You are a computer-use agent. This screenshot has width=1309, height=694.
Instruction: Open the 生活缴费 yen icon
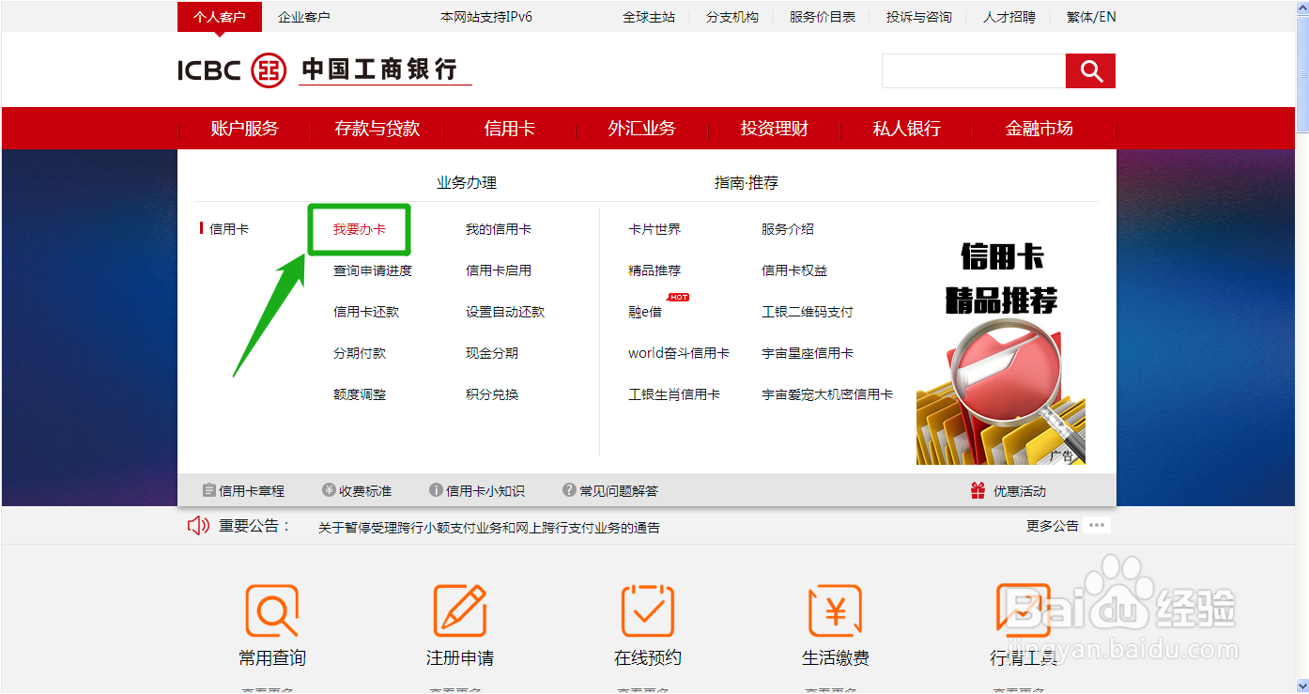point(836,610)
